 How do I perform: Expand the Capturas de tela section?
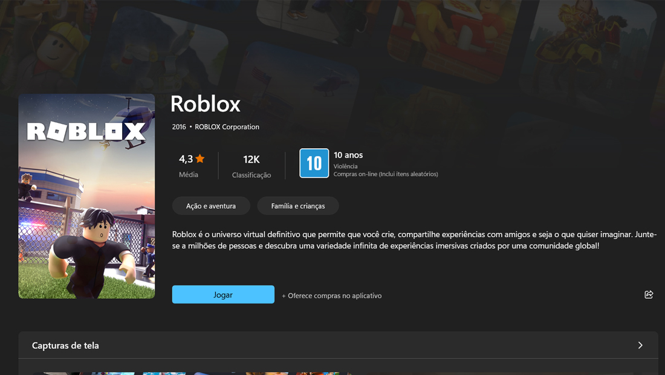click(x=640, y=345)
